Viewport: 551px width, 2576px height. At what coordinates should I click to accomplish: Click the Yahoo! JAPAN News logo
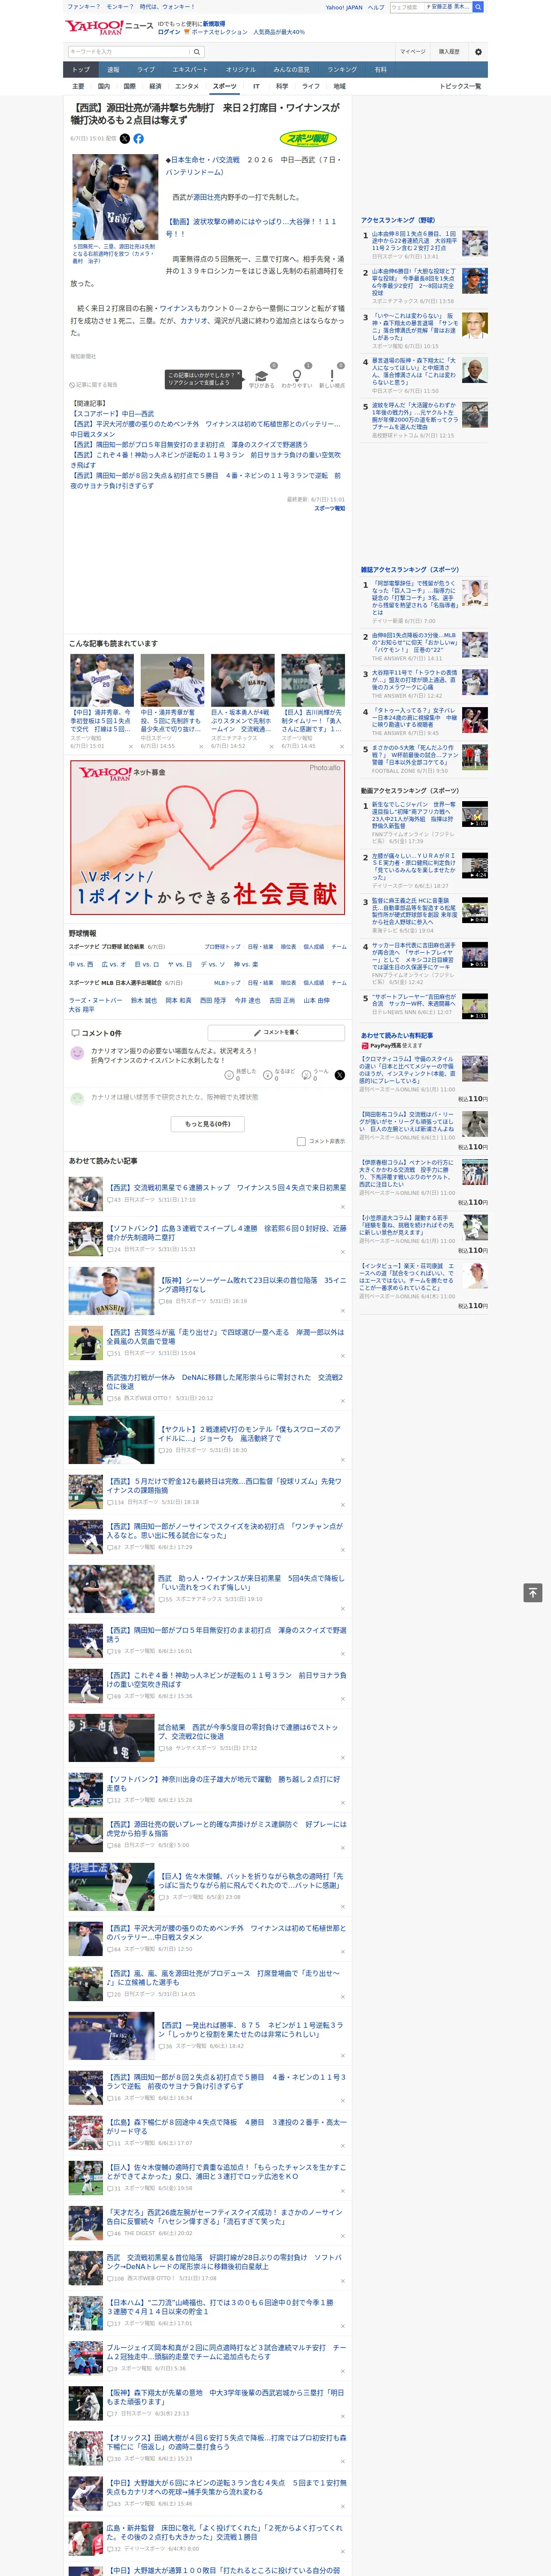(x=109, y=27)
